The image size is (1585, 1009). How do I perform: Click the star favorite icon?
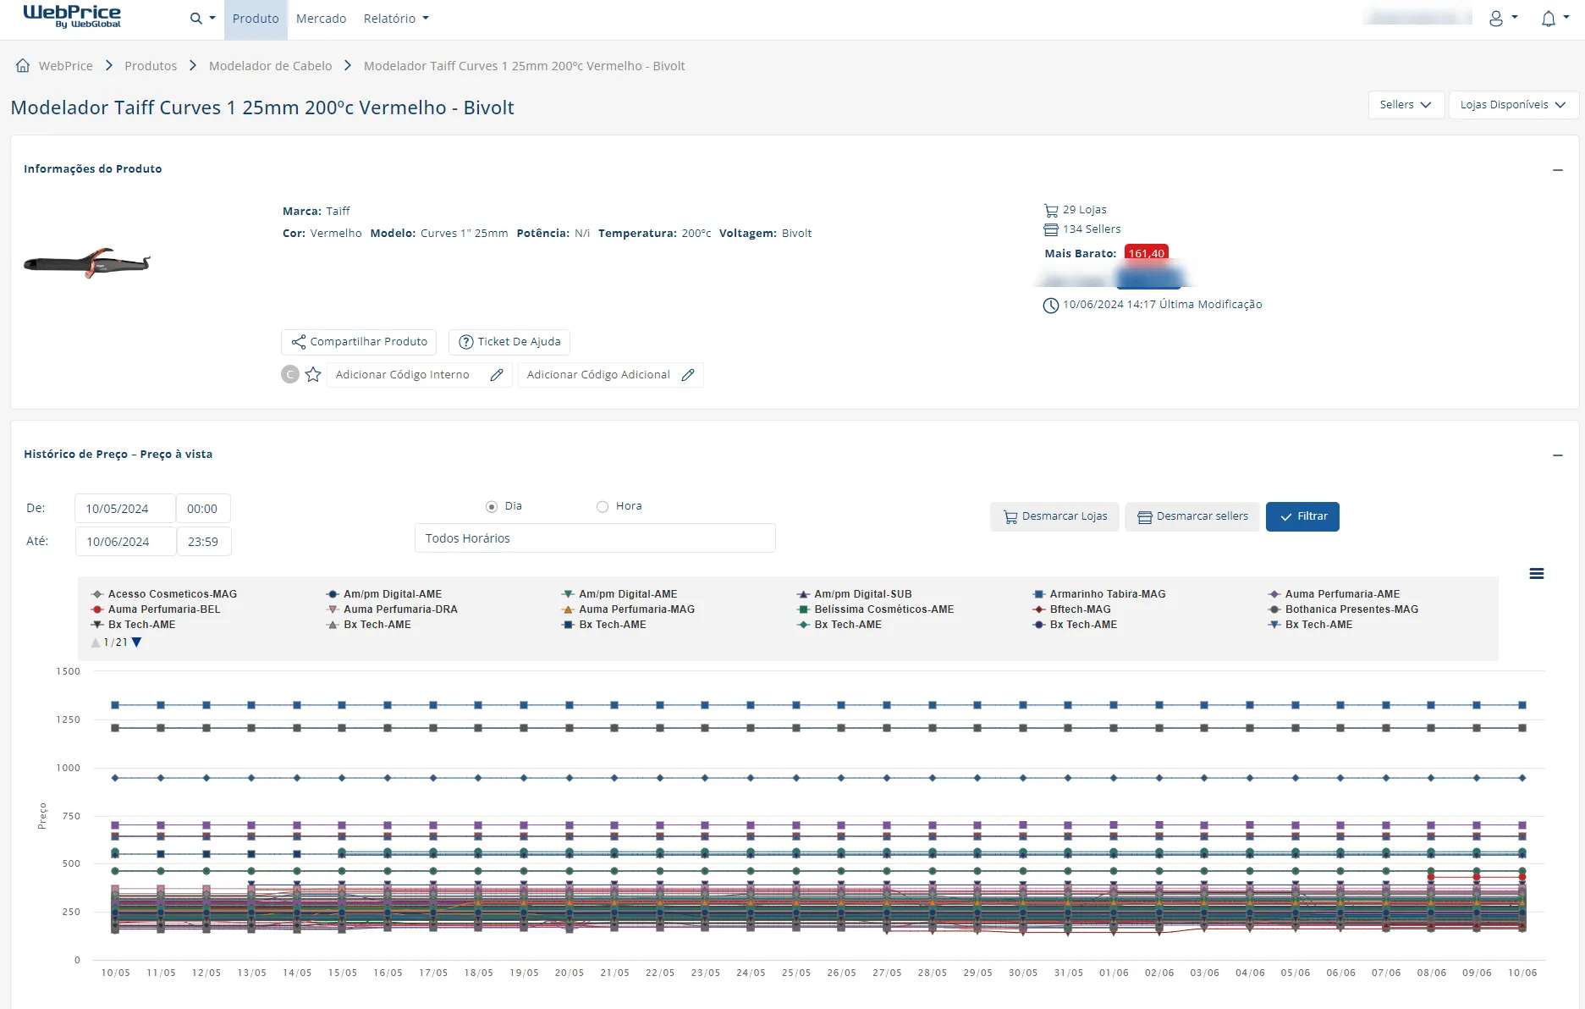313,374
